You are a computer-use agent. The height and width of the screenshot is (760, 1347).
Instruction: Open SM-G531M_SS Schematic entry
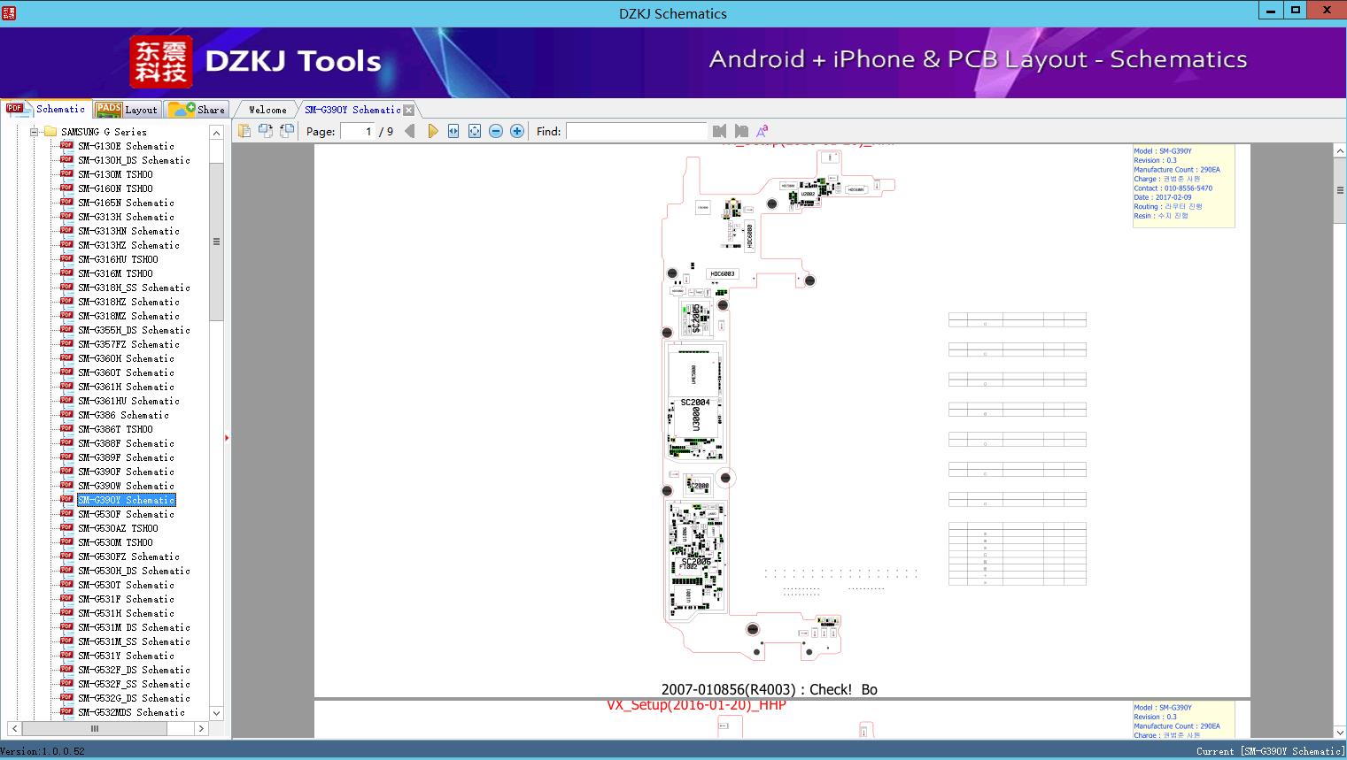[x=134, y=641]
